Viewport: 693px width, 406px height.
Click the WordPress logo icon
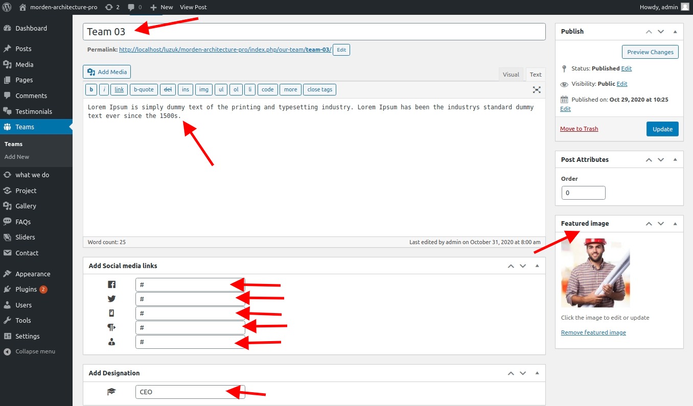[x=8, y=7]
